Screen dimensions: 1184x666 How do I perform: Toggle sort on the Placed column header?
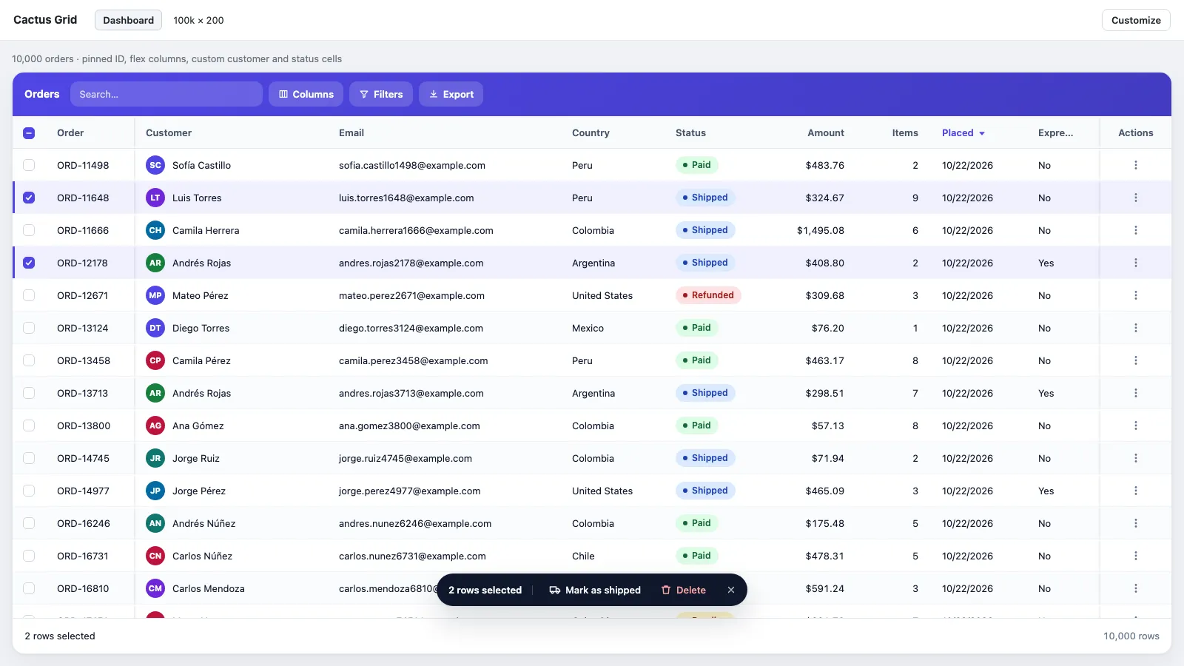pos(963,133)
